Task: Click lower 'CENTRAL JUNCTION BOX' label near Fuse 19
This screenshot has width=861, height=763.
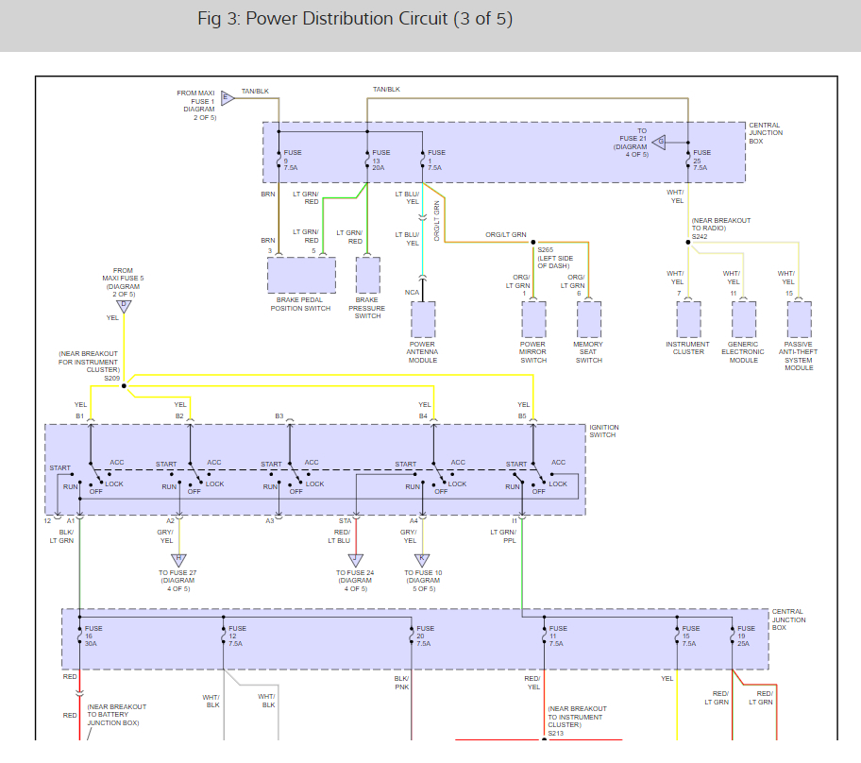Action: [x=788, y=619]
